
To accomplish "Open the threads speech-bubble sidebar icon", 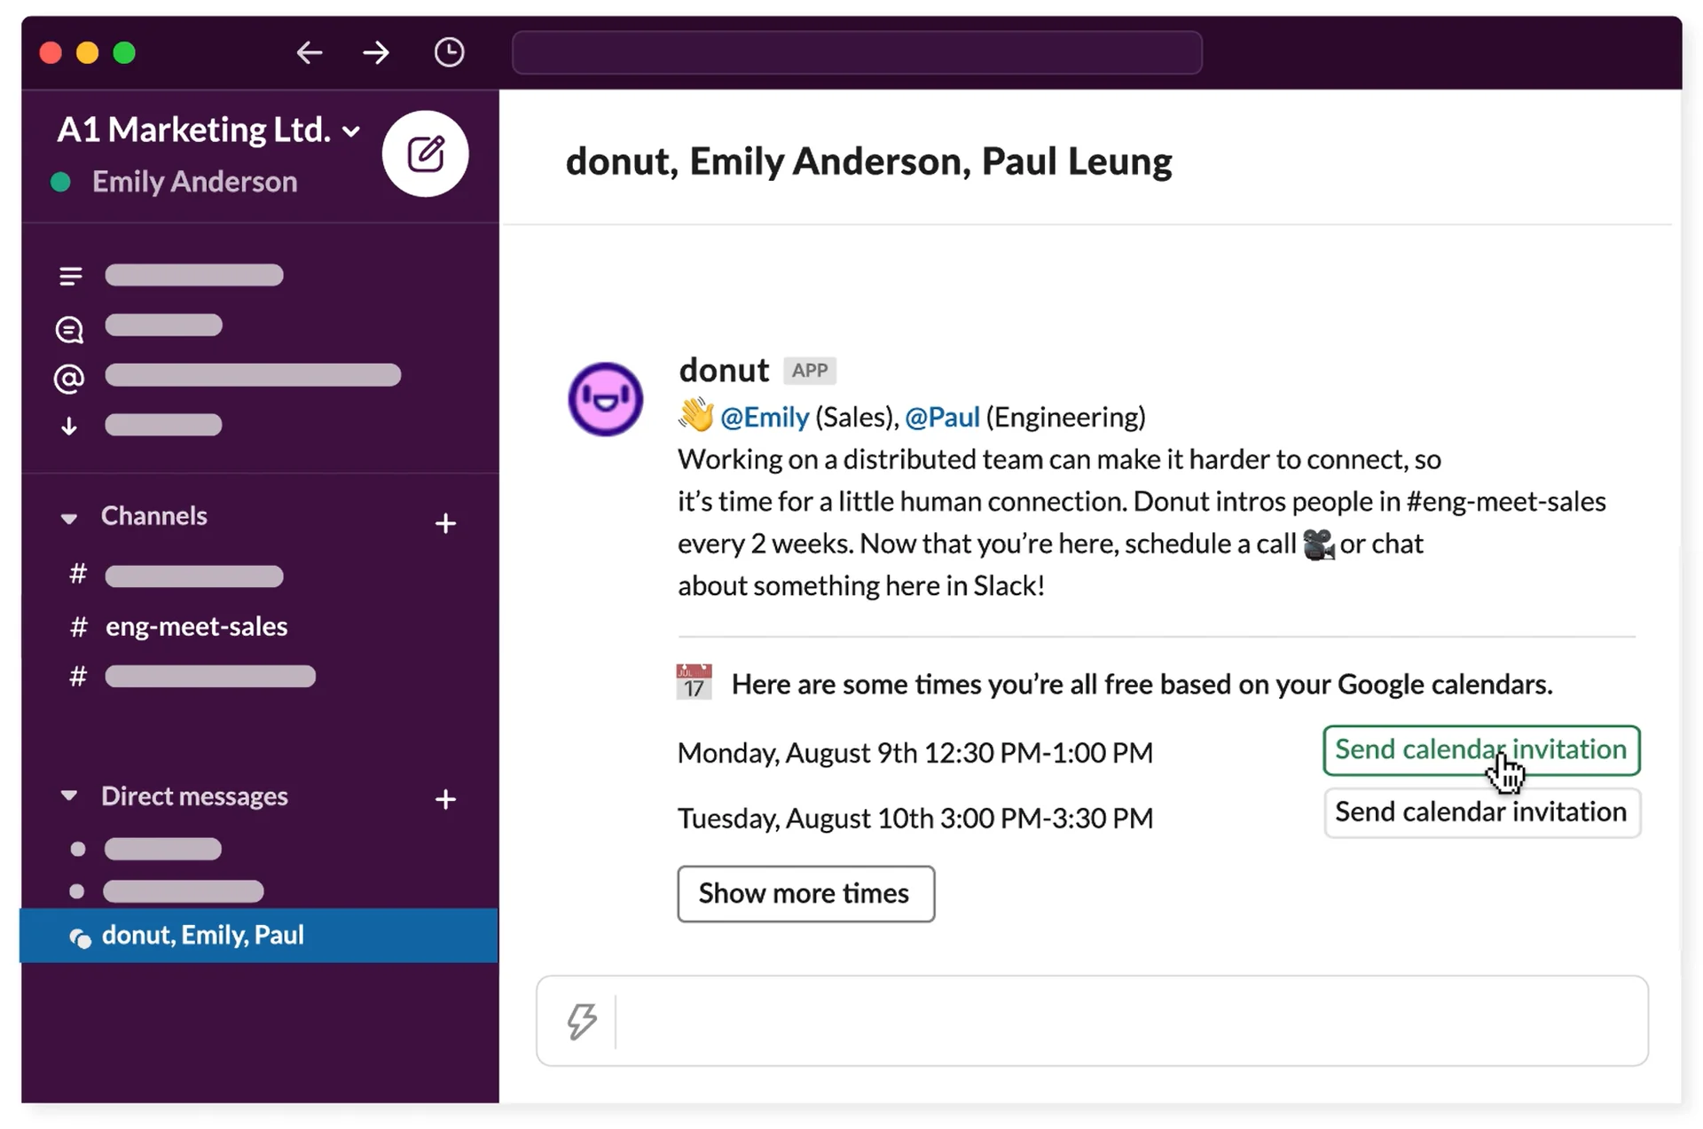I will pyautogui.click(x=69, y=329).
